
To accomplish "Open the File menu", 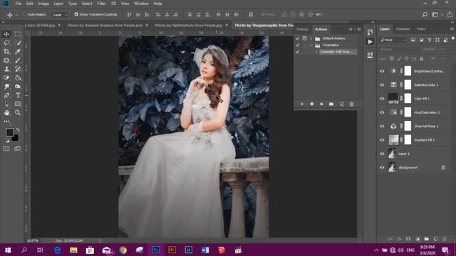I will point(19,4).
